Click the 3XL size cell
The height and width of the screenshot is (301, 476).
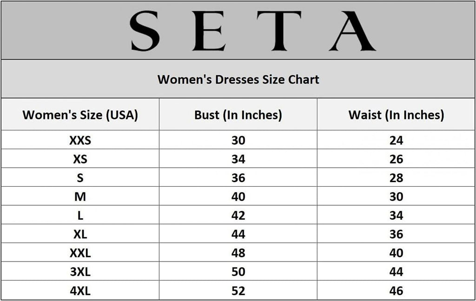(80, 272)
